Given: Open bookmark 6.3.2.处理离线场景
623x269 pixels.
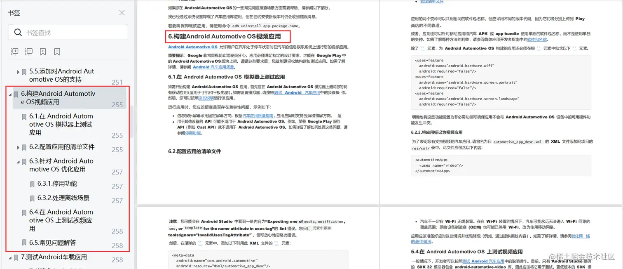Looking at the screenshot, I should 63,198.
